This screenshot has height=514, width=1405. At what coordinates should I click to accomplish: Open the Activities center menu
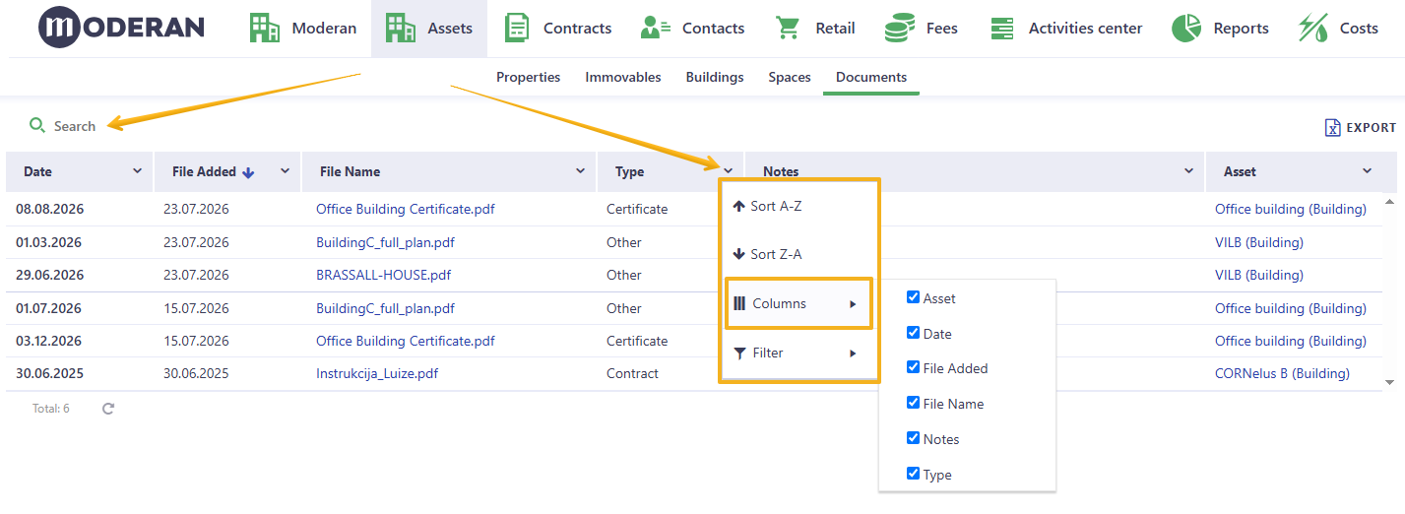click(x=1066, y=29)
